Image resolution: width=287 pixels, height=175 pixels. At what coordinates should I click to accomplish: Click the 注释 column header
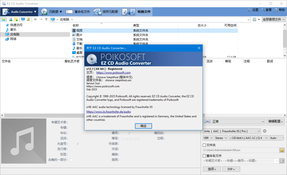pyautogui.click(x=253, y=61)
